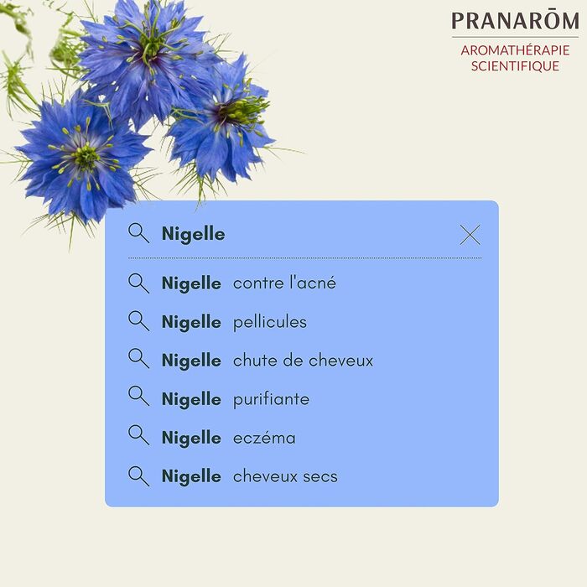Image resolution: width=587 pixels, height=587 pixels.
Task: Click the Pranarôm brand logo
Action: tap(515, 21)
